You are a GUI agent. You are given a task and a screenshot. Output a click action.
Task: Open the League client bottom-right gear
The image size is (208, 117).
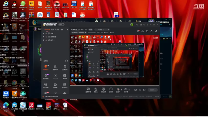click(x=170, y=96)
